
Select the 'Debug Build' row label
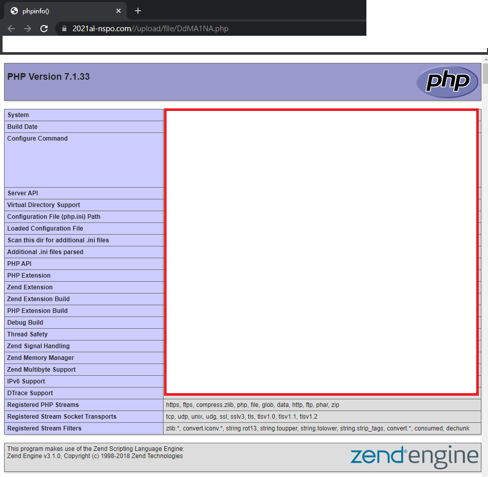[x=25, y=323]
